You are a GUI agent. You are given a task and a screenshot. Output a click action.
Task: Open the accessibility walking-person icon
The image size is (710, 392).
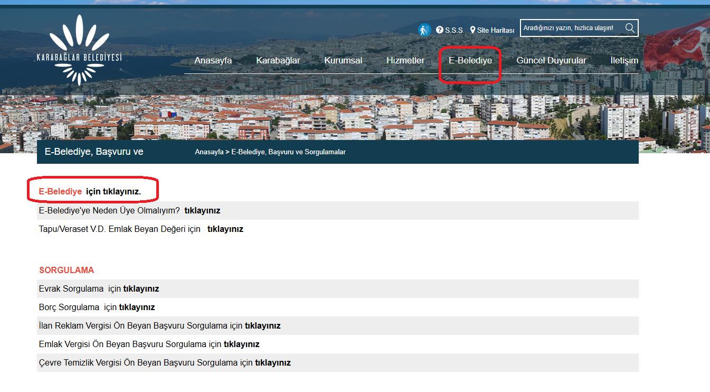(x=424, y=30)
